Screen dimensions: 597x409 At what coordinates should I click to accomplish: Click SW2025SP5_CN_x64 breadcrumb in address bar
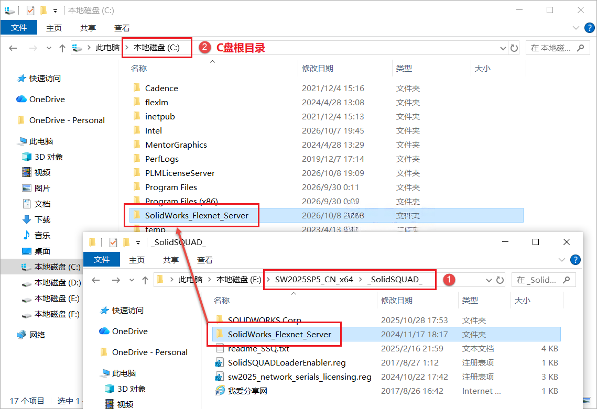[x=314, y=280]
